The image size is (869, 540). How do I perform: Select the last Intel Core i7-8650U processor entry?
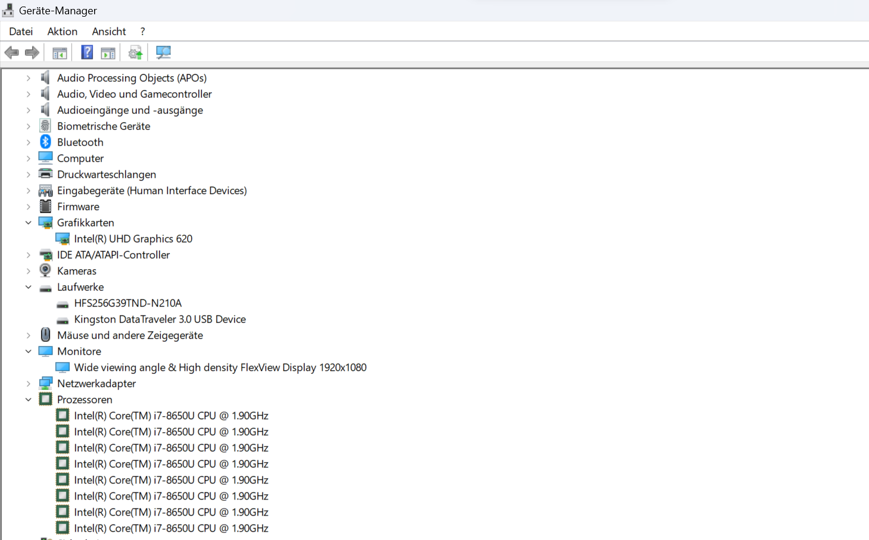coord(172,528)
